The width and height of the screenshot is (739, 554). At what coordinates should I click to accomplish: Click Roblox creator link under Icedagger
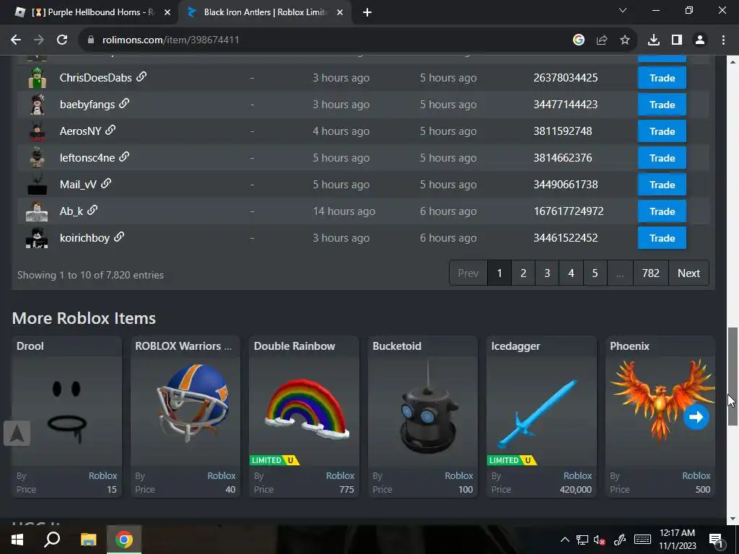(577, 476)
